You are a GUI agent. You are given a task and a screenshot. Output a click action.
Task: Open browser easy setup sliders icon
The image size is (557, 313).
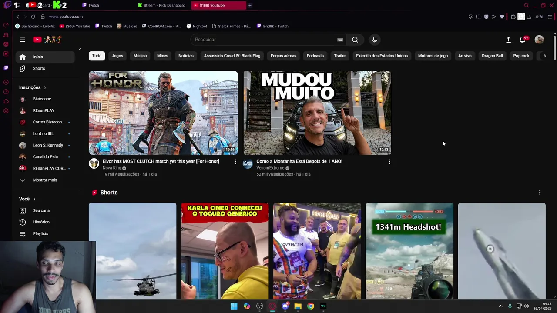pyautogui.click(x=550, y=17)
